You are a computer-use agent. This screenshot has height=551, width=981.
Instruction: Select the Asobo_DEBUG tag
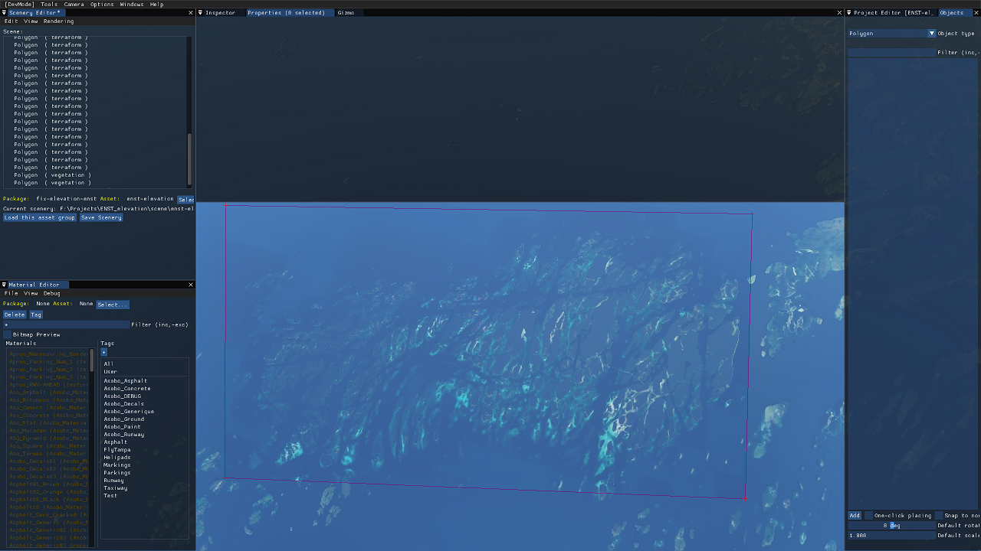(x=122, y=396)
